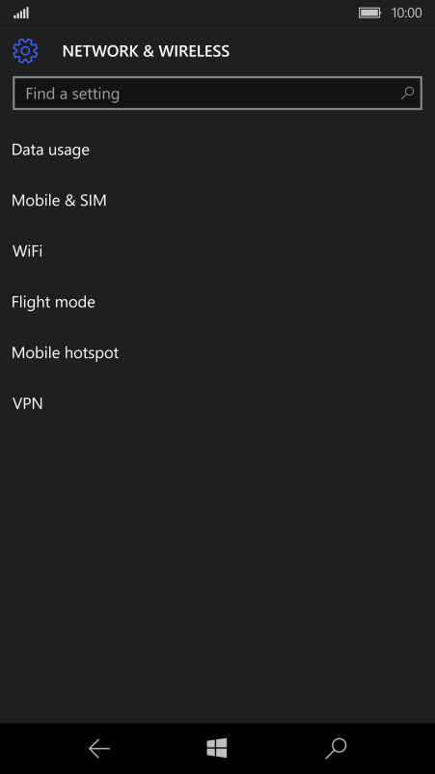The width and height of the screenshot is (435, 774).
Task: Tap the battery status icon
Action: tap(369, 13)
